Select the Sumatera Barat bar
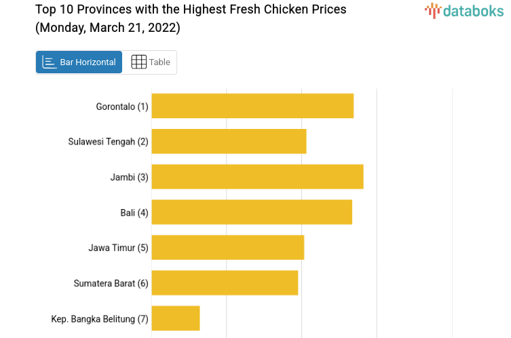Screen dimensions: 511x338 (x=225, y=282)
